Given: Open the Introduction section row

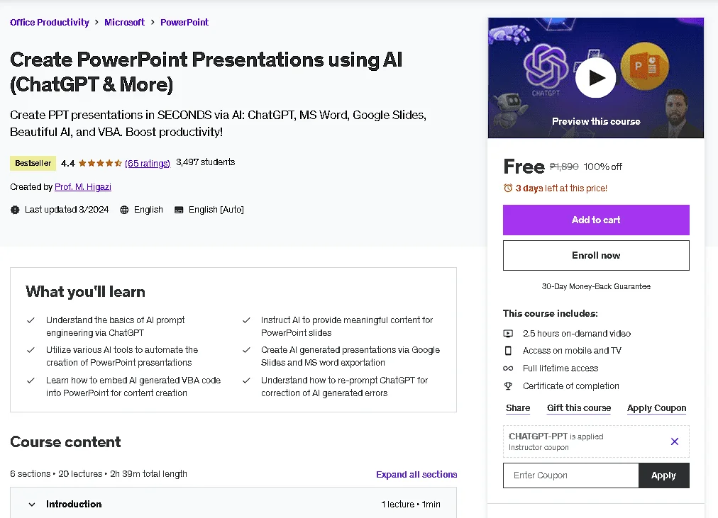Looking at the screenshot, I should [233, 504].
